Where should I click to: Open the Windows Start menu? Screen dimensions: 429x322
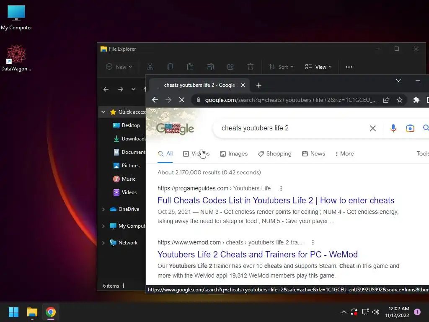click(x=13, y=312)
